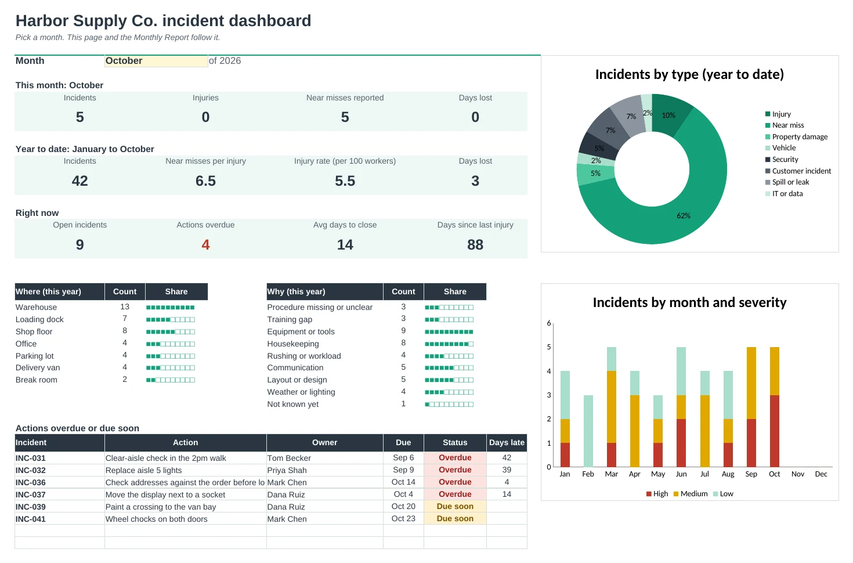Select incident INC-031 cell

(x=60, y=458)
